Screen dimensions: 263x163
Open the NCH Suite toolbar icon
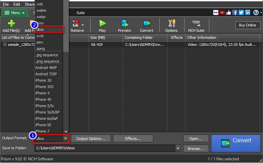coord(196,23)
